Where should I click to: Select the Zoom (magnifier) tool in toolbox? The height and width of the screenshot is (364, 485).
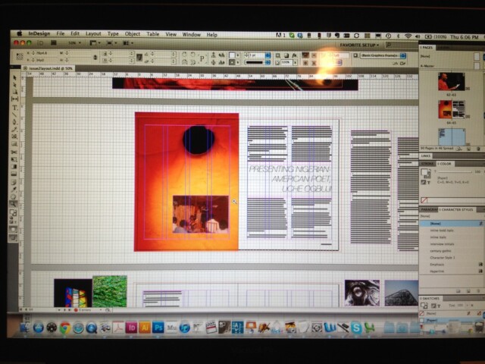pyautogui.click(x=14, y=204)
